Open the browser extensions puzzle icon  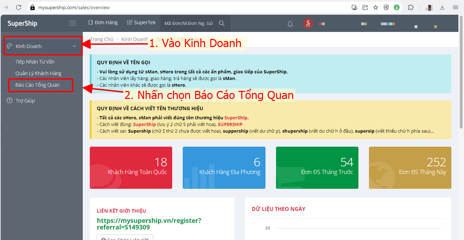tap(411, 7)
